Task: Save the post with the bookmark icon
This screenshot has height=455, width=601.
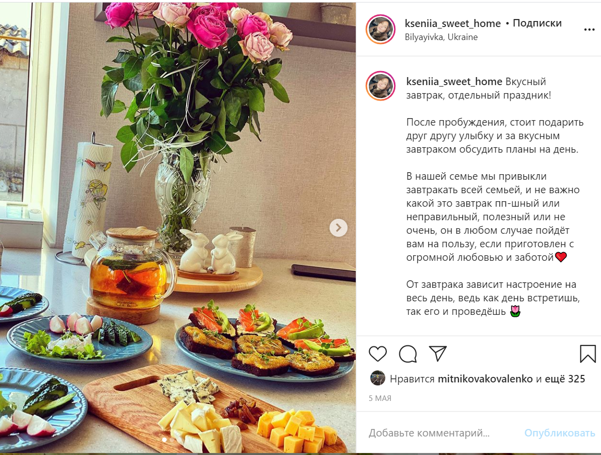Action: pos(588,354)
